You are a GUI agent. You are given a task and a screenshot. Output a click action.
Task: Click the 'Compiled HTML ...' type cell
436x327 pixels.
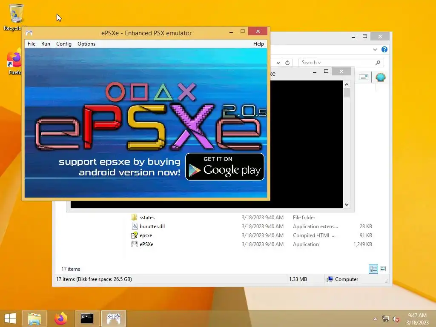point(314,235)
